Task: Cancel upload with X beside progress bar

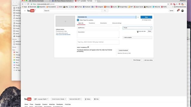Action: [x=138, y=17]
